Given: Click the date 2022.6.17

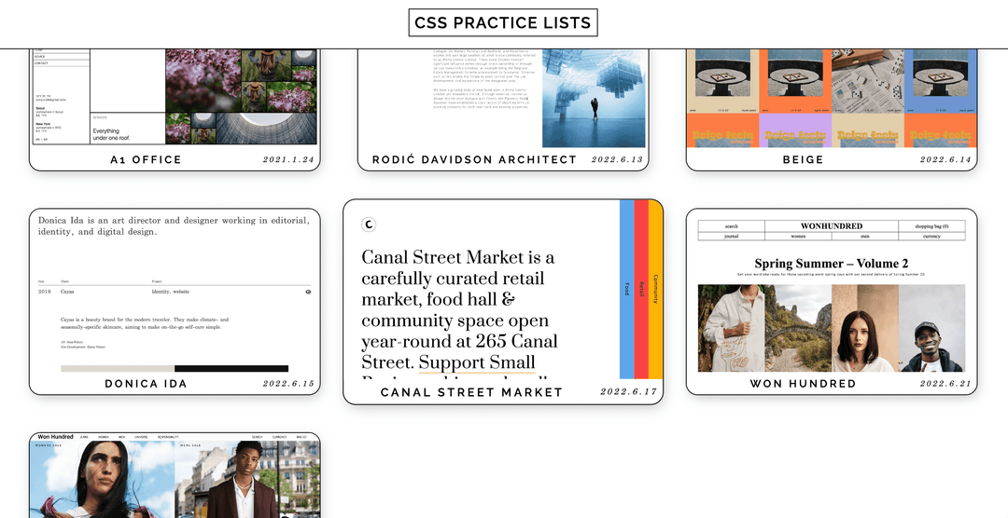Looking at the screenshot, I should click(629, 391).
